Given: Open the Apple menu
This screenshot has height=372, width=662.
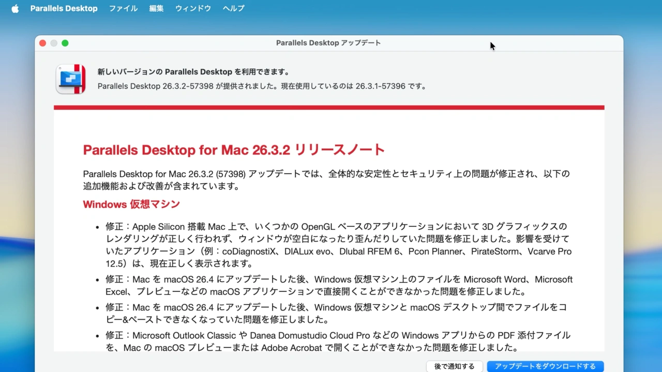Looking at the screenshot, I should (x=15, y=8).
